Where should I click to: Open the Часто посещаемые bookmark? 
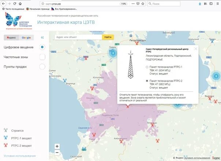click(13, 9)
